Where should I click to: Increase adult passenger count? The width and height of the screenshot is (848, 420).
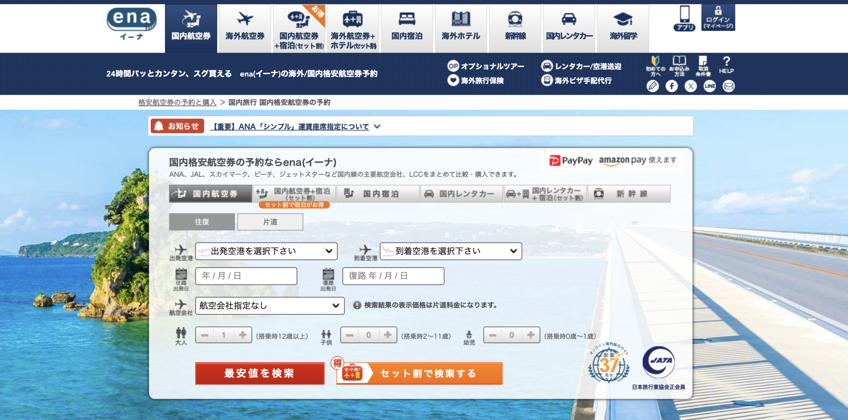[242, 335]
